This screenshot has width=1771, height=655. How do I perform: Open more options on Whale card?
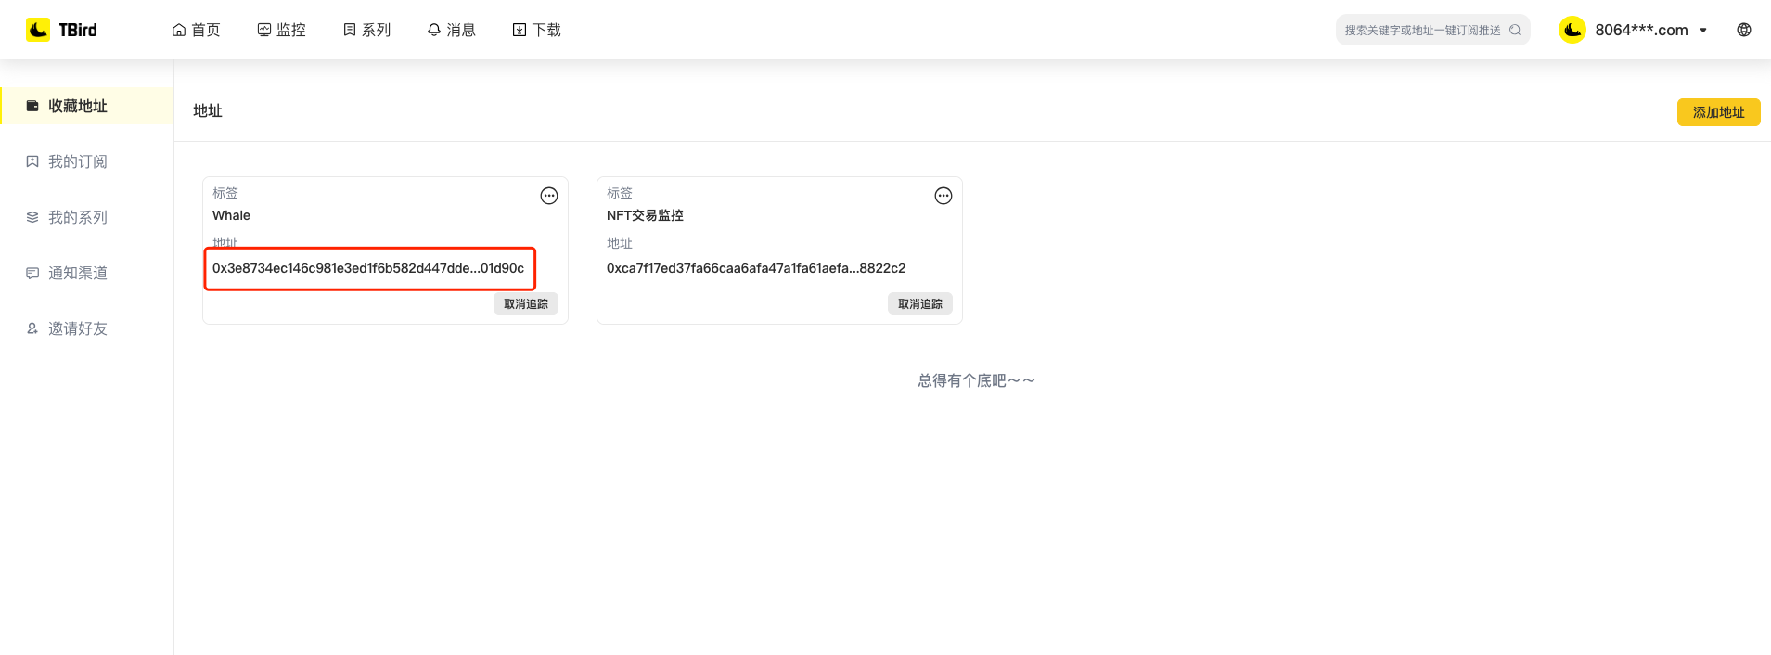coord(549,196)
